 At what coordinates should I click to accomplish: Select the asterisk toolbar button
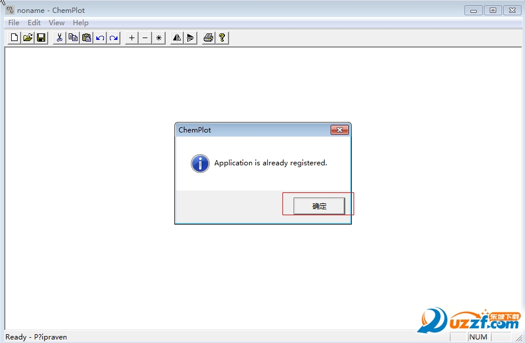159,38
